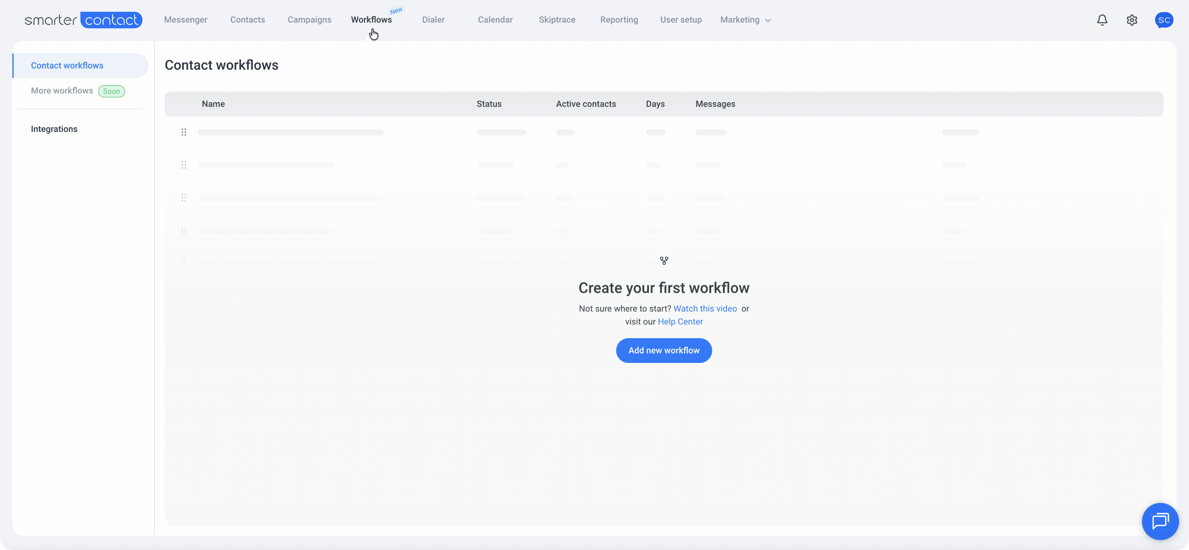Click the New badge on Workflows
This screenshot has height=550, width=1189.
coord(396,10)
